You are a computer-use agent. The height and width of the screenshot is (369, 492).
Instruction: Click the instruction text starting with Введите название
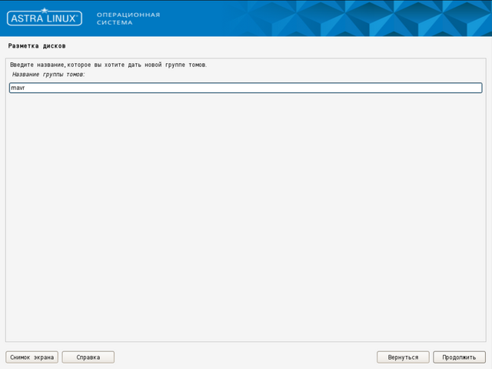[108, 65]
